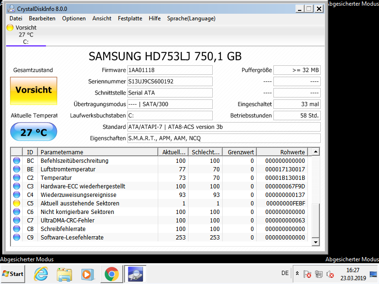Image resolution: width=379 pixels, height=284 pixels.
Task: Open Windows Media Player from taskbar
Action: coord(88,275)
